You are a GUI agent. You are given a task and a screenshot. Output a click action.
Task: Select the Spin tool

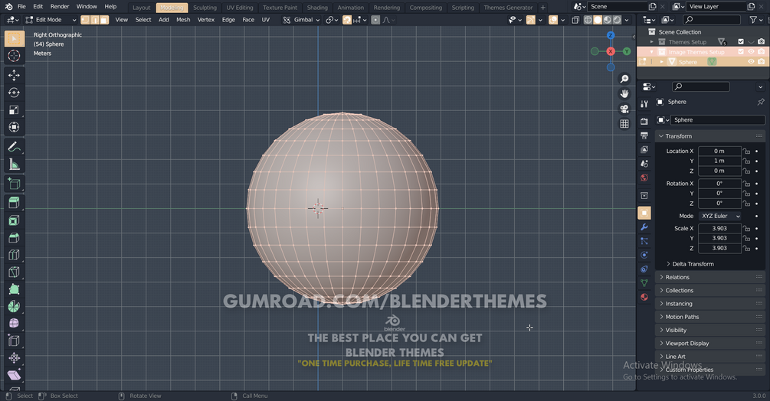15,306
